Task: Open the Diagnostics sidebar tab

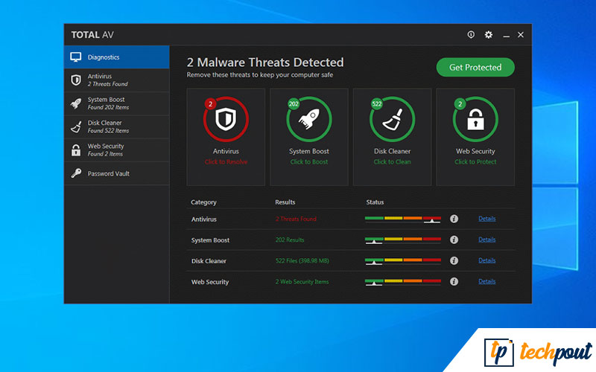Action: pyautogui.click(x=116, y=57)
